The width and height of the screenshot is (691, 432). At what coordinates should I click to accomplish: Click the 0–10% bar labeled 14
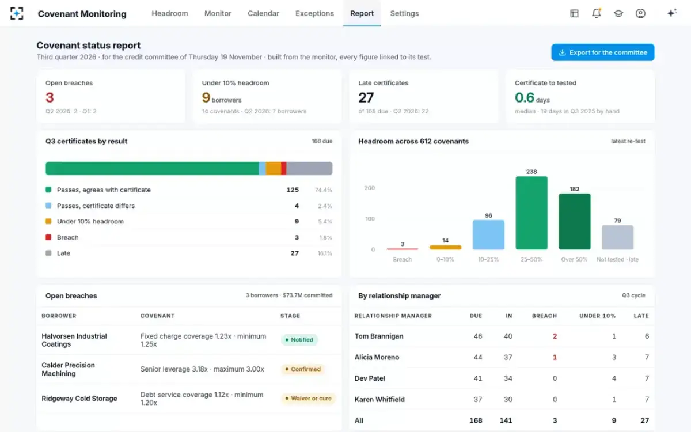pos(445,247)
